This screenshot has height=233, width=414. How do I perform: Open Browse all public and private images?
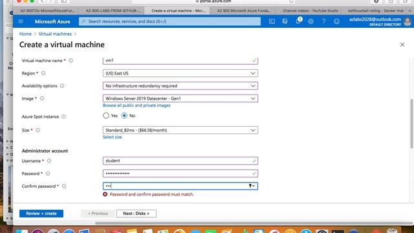pos(136,105)
